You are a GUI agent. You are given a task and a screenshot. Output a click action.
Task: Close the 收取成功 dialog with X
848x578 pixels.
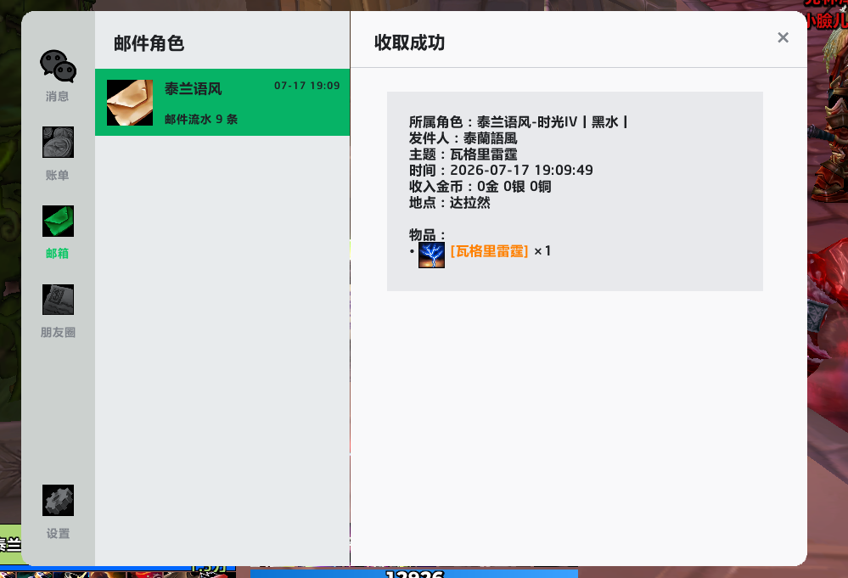783,37
